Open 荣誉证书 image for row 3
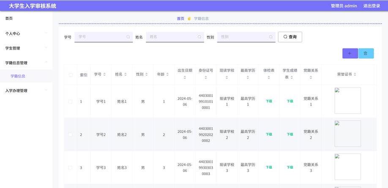Image resolution: width=388 pixels, height=188 pixels. [348, 167]
